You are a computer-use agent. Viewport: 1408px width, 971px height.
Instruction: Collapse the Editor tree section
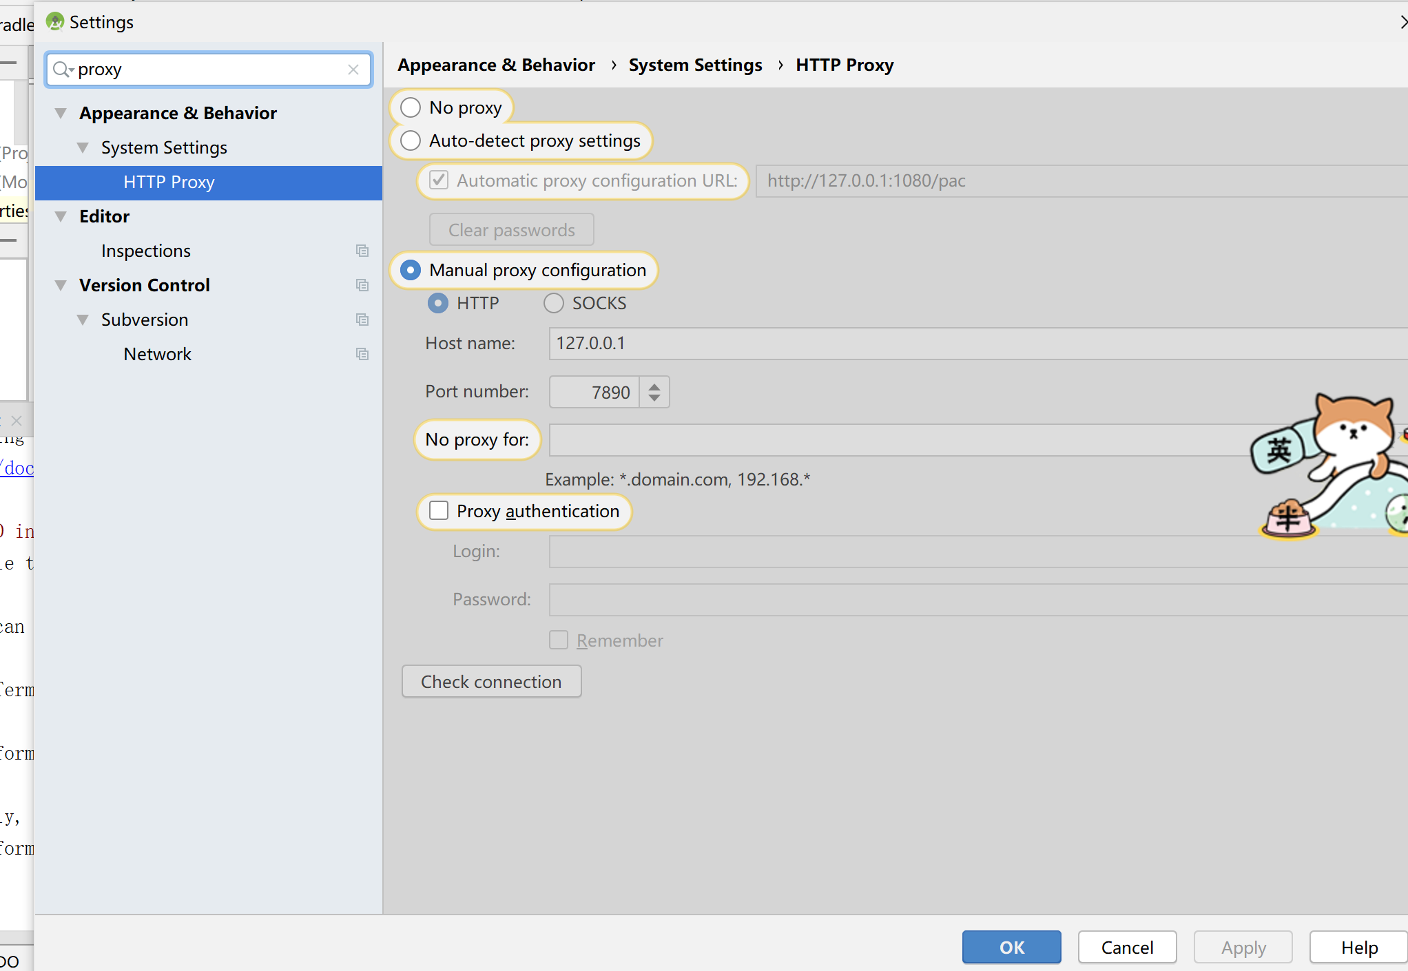pos(61,217)
